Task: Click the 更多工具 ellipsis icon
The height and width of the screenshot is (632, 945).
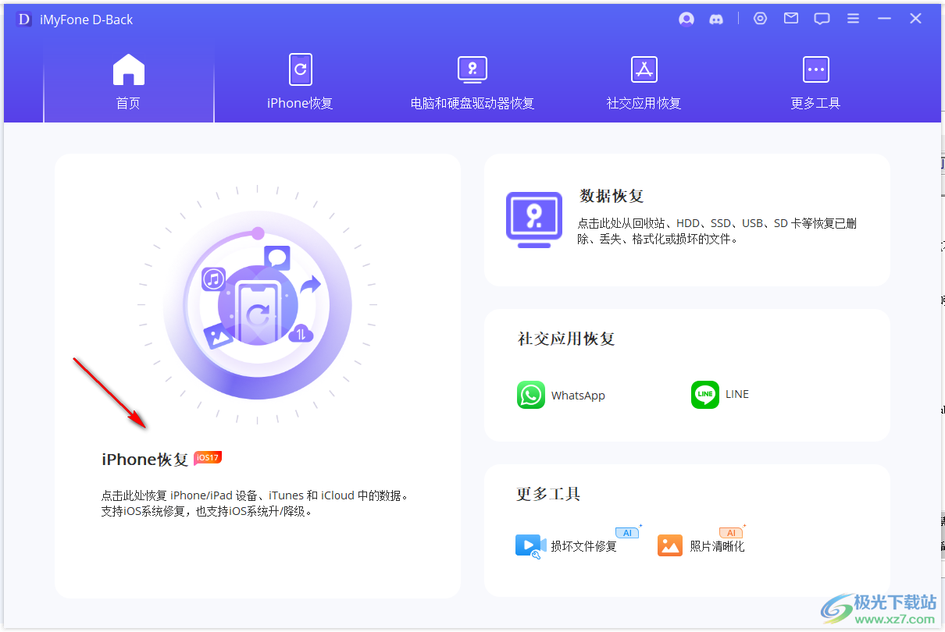Action: pyautogui.click(x=815, y=69)
